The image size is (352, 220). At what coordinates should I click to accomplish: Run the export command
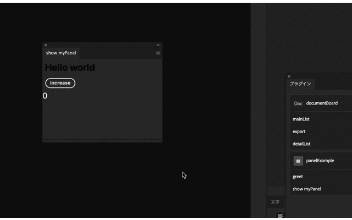[299, 131]
